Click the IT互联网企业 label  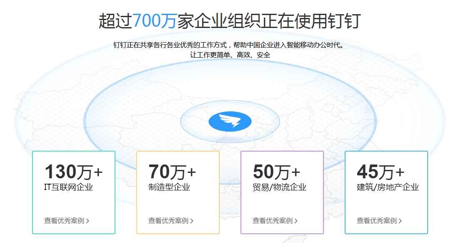[69, 187]
